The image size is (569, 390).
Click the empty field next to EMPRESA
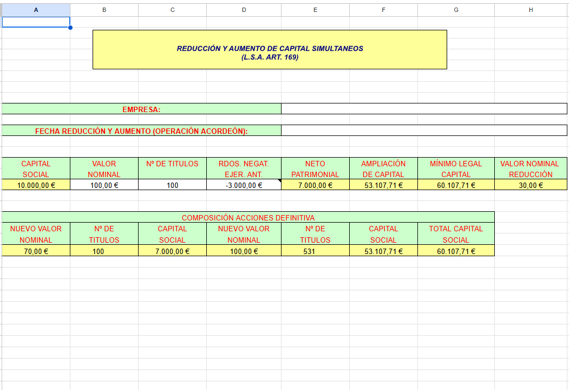click(x=424, y=109)
